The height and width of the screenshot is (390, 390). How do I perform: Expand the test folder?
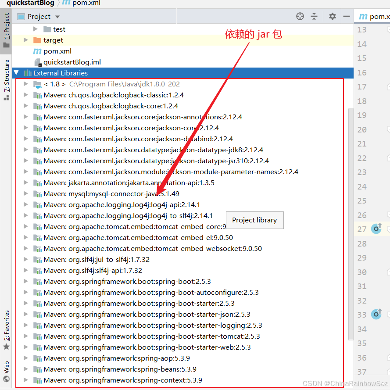coord(36,29)
